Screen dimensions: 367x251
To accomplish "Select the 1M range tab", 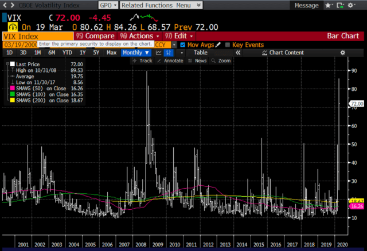I will (37, 53).
